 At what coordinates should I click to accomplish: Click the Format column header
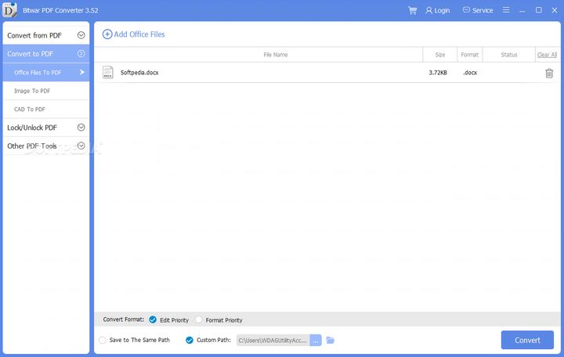point(470,55)
